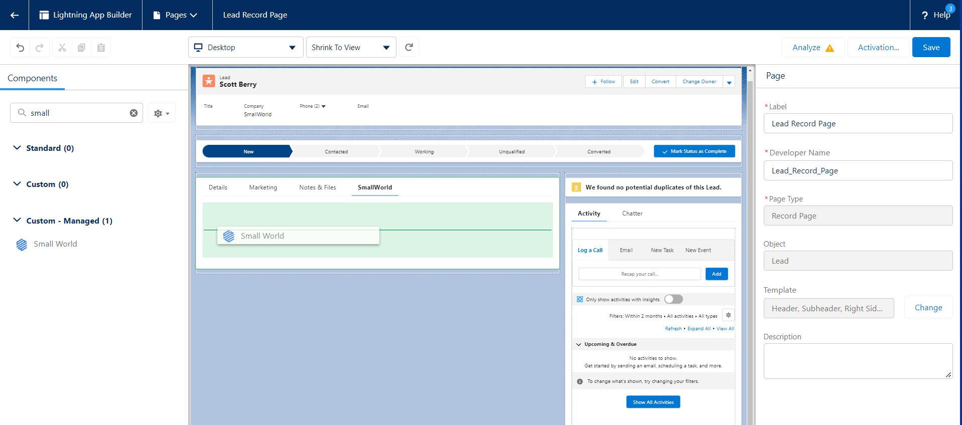The height and width of the screenshot is (425, 962).
Task: Click the Recap your call field
Action: [639, 274]
